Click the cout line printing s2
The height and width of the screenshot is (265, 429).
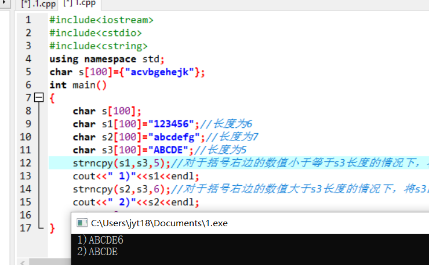(136, 202)
